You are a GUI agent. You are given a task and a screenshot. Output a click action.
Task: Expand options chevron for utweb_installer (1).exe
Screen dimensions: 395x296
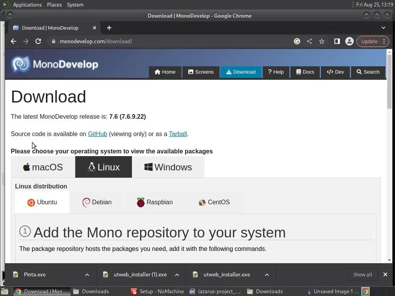177,274
